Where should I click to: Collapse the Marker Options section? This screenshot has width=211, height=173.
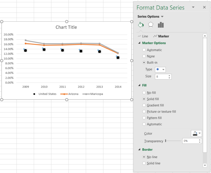pos(139,43)
